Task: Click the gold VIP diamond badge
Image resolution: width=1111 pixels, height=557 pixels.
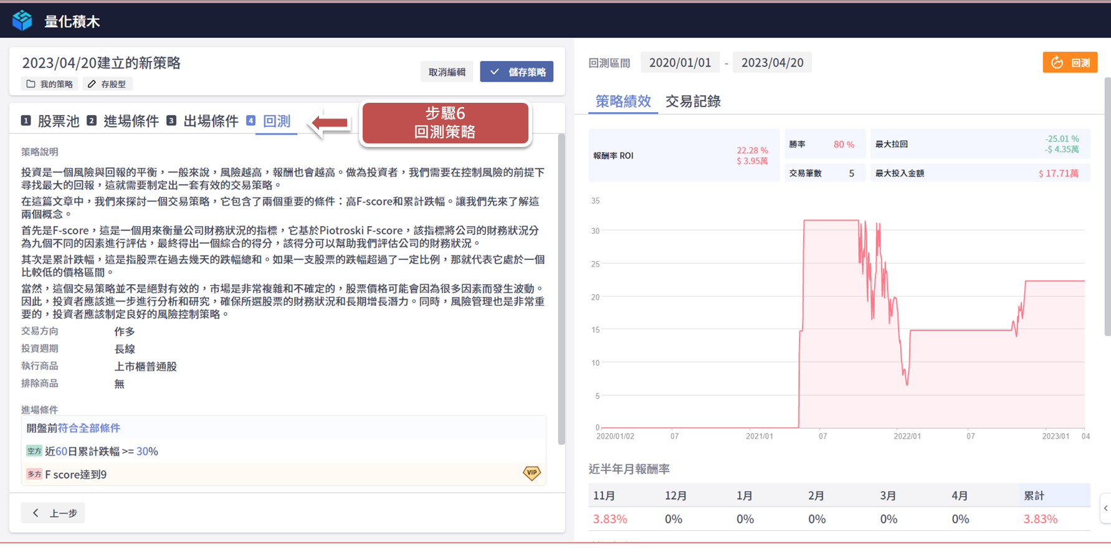Action: pos(532,474)
